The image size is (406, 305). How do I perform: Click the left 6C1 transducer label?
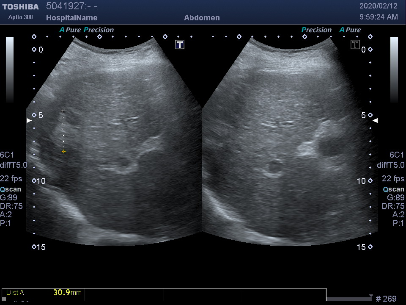(7, 155)
